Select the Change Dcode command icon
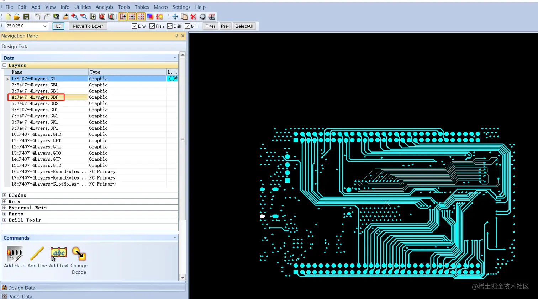 tap(79, 254)
